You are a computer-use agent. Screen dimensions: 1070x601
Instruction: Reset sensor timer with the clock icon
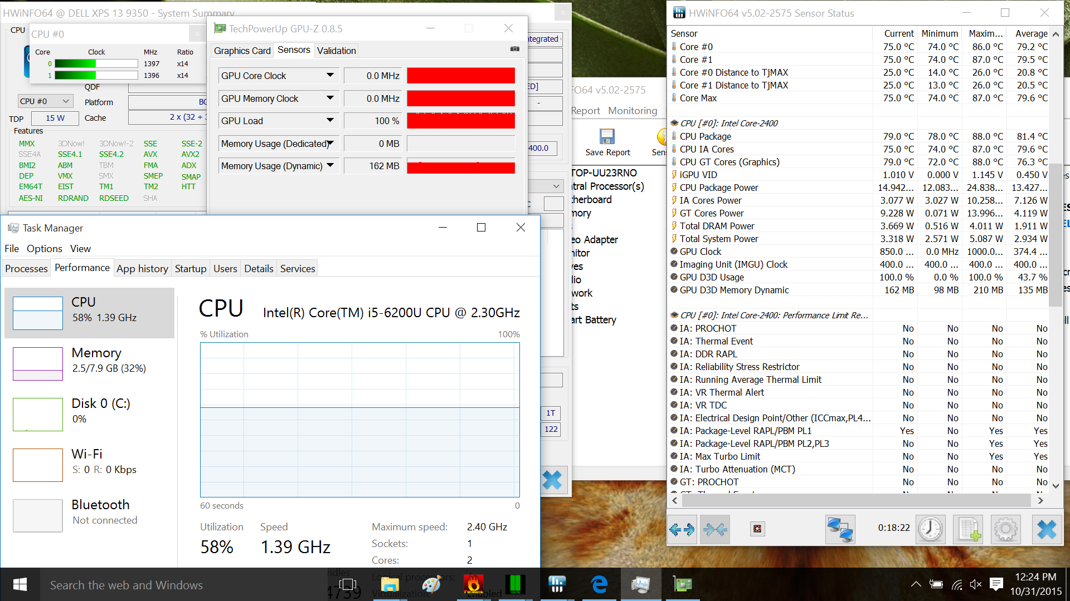[x=930, y=529]
